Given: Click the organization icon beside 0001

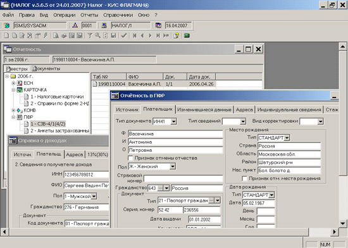Looking at the screenshot, I should [75, 25].
